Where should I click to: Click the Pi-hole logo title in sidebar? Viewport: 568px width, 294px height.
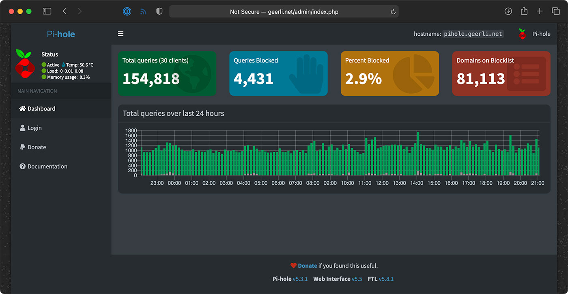tap(61, 34)
